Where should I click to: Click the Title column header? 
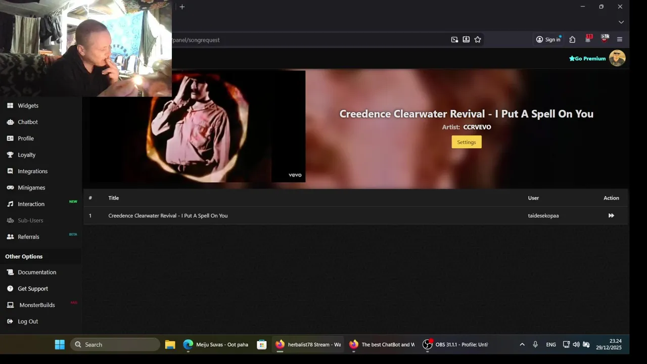pos(114,198)
